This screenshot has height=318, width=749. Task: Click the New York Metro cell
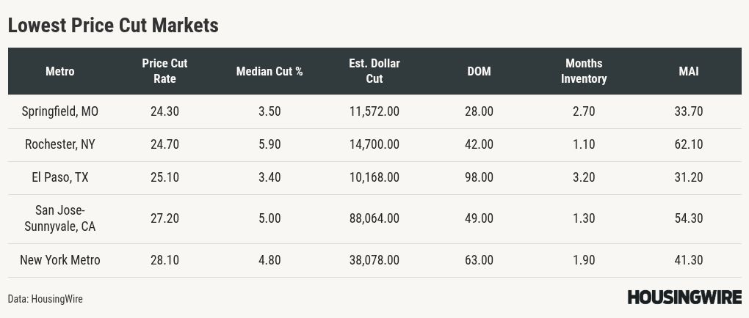pyautogui.click(x=60, y=260)
